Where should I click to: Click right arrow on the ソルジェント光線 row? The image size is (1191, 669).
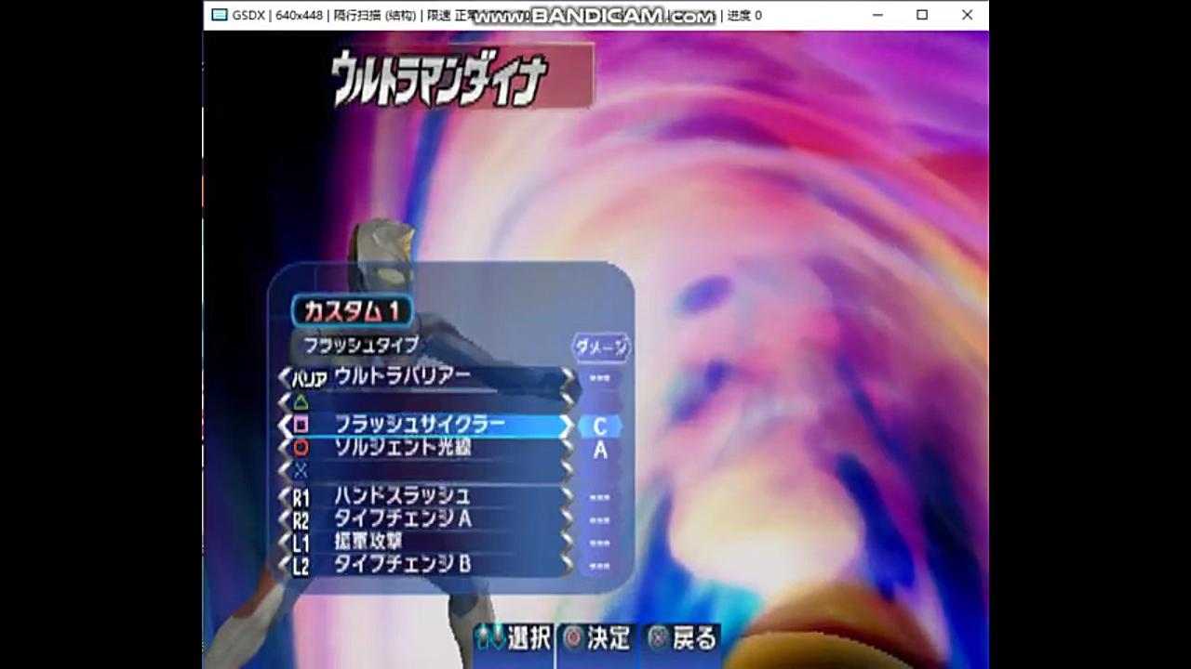coord(567,448)
